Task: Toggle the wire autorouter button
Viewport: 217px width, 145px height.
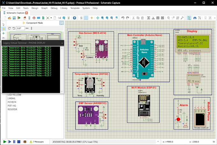Action: pos(189,18)
